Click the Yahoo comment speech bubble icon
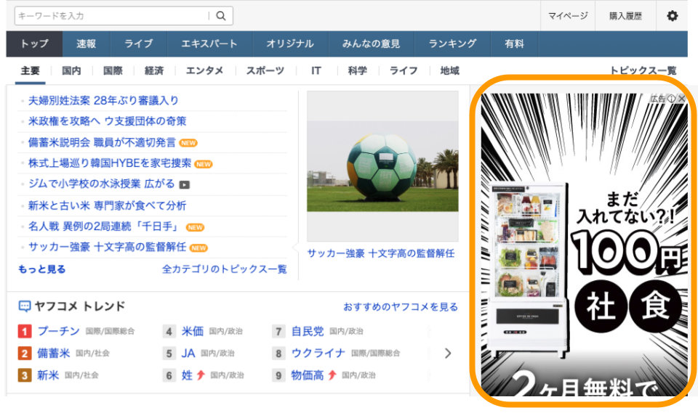698x413 pixels. [25, 306]
